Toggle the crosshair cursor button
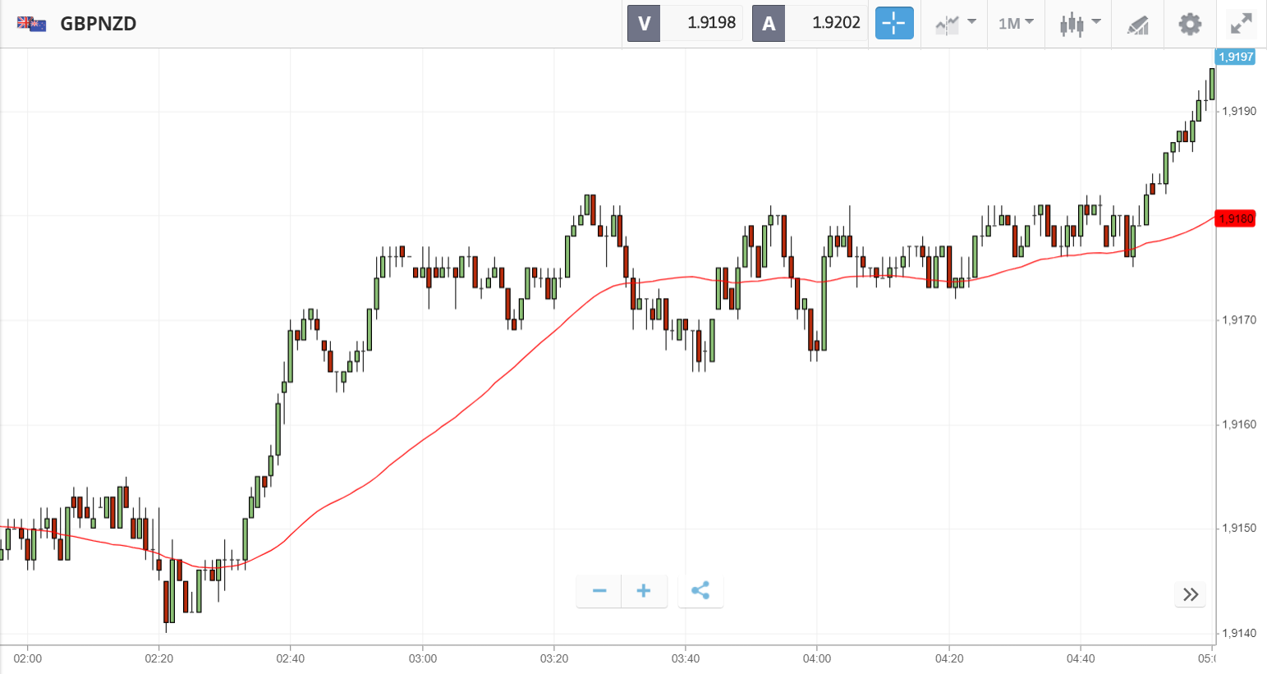This screenshot has height=674, width=1267. (x=893, y=23)
